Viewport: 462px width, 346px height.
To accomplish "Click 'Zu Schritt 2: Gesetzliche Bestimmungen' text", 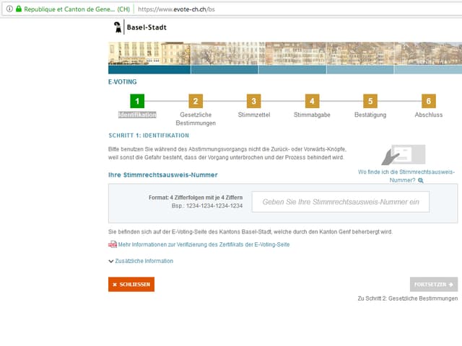I will coord(408,298).
